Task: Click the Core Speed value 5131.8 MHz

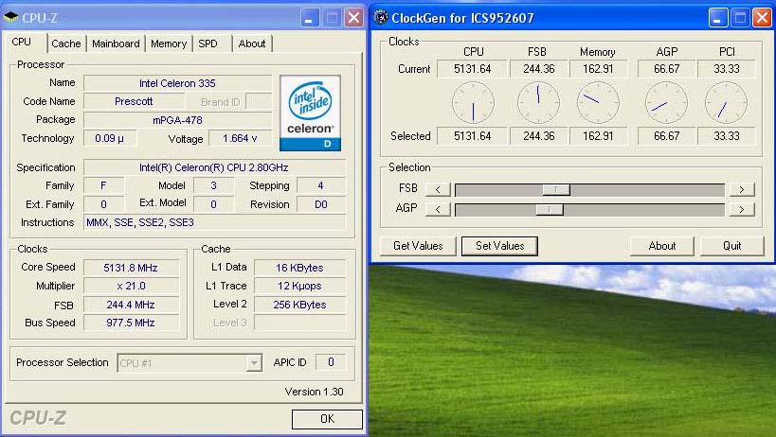Action: click(131, 268)
